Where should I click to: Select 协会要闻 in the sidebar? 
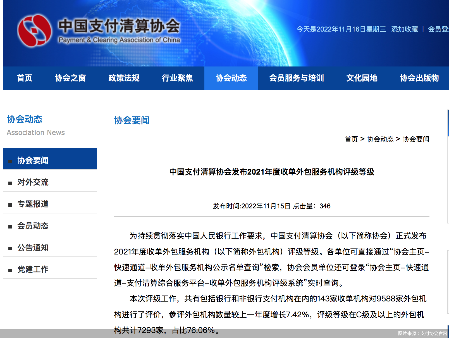[x=33, y=160]
